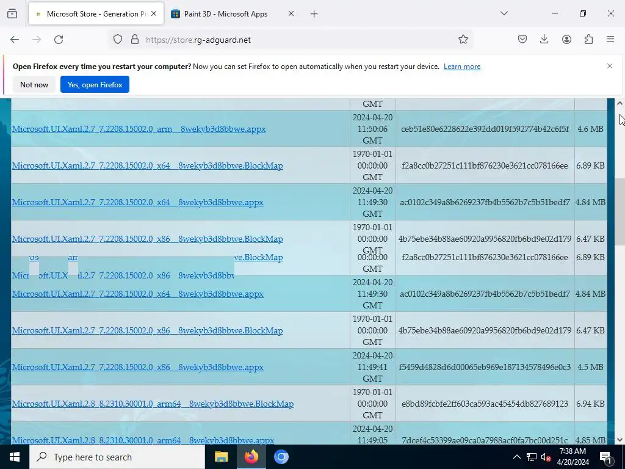Image resolution: width=625 pixels, height=469 pixels.
Task: Open the Downloads panel
Action: tap(544, 39)
